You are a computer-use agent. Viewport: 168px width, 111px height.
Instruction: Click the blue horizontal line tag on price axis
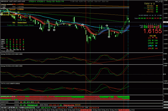(x=166, y=26)
